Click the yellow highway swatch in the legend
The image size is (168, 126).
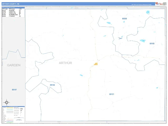point(10,108)
